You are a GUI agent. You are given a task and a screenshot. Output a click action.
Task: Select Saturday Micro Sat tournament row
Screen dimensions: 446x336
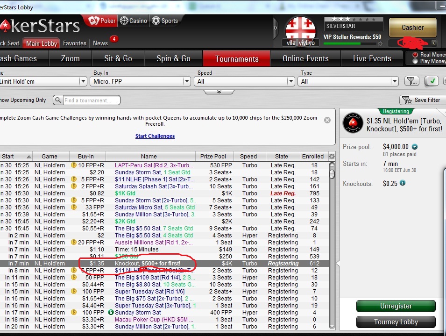click(x=164, y=207)
